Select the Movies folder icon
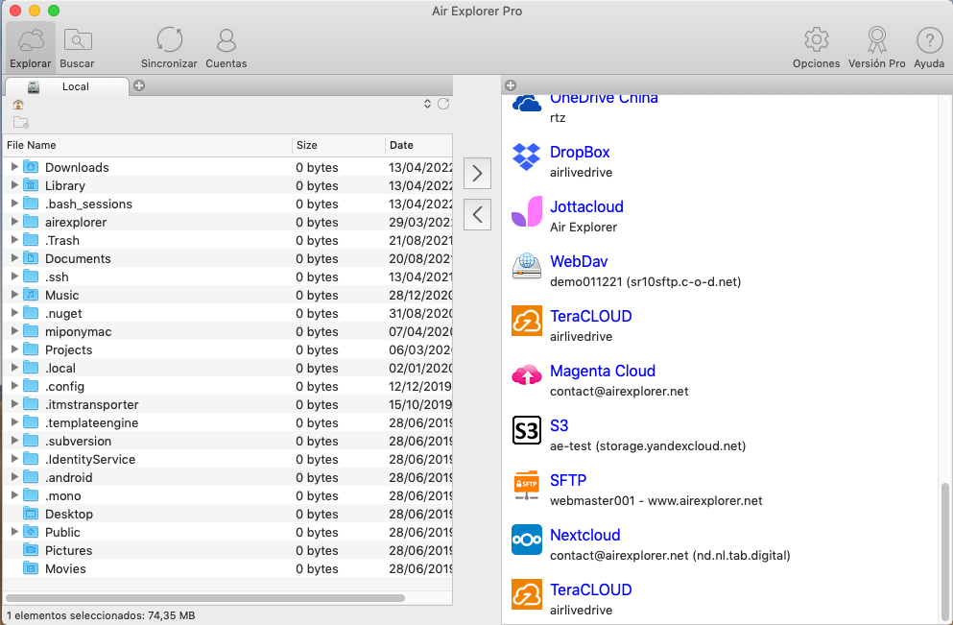Image resolution: width=953 pixels, height=625 pixels. 31,567
